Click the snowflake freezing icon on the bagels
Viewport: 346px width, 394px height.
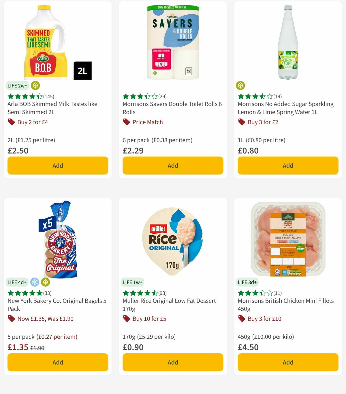coord(35,282)
